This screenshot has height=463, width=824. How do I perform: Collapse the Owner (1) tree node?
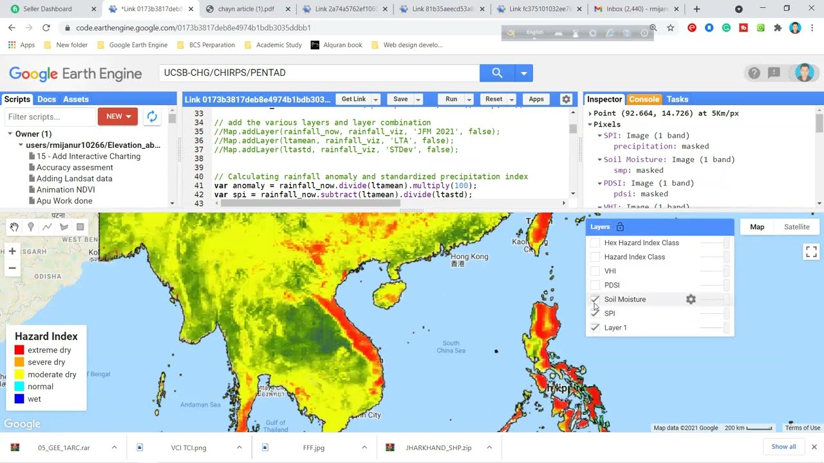pos(10,134)
